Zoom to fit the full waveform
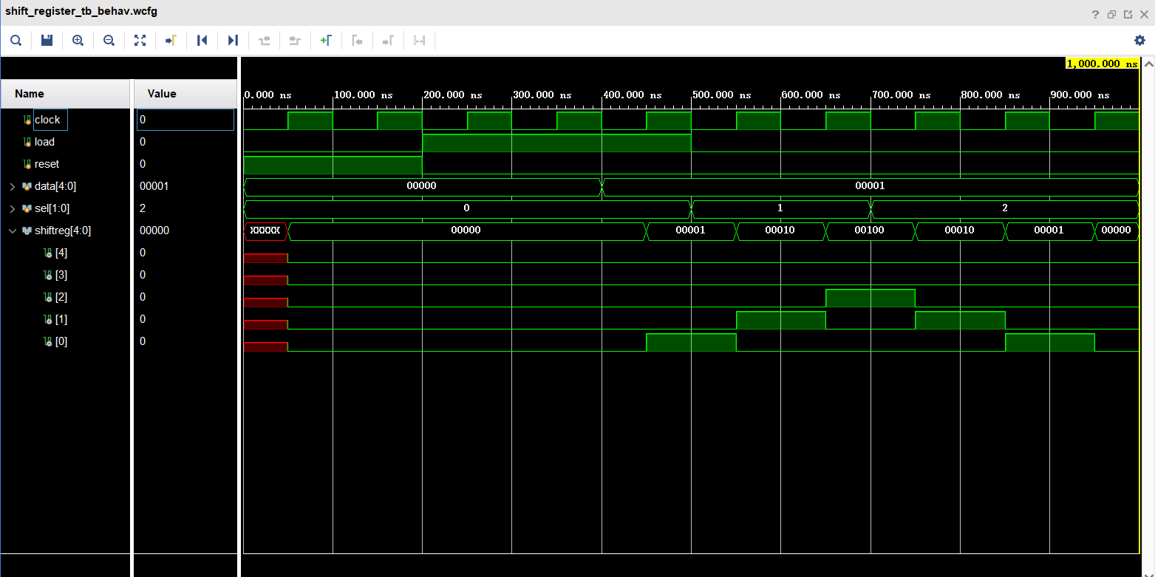Viewport: 1155px width, 577px height. click(x=140, y=41)
